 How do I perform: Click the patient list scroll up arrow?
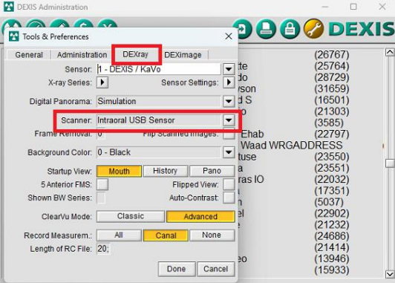pos(390,52)
